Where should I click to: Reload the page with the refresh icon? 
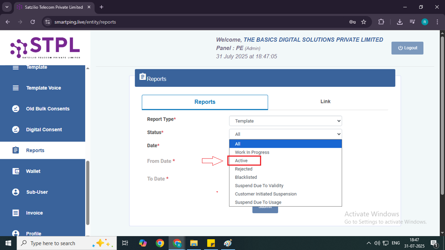[33, 22]
